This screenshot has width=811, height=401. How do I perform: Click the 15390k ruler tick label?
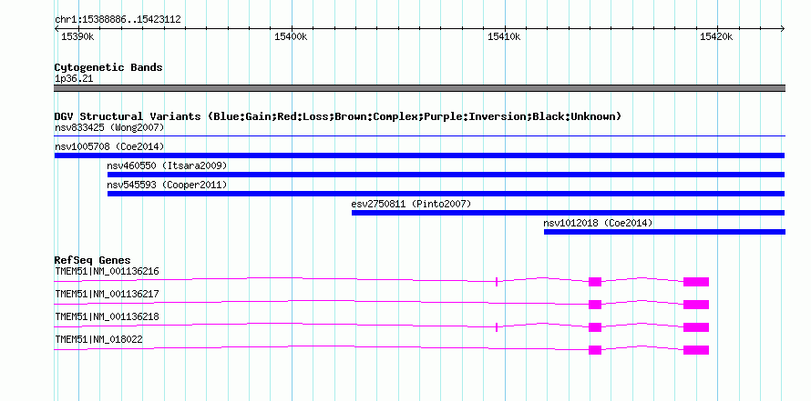click(77, 36)
